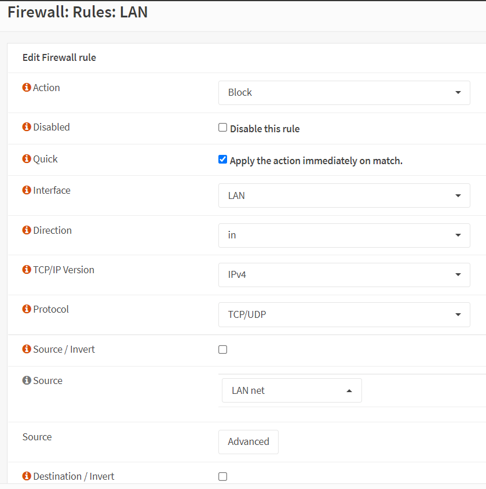Expand the TCP/IP Version dropdown
Viewport: 486px width, 489px height.
pyautogui.click(x=344, y=275)
